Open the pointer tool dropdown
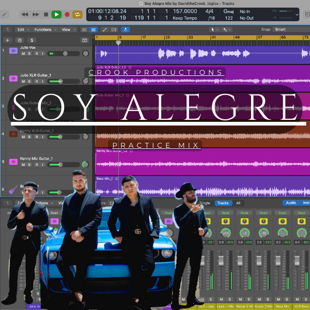Screen dimensions: 310x310 [x=214, y=29]
